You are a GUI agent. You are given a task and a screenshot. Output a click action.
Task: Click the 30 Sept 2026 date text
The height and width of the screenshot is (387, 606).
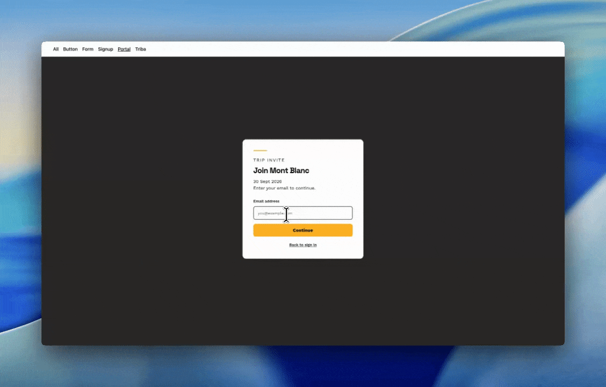coord(268,181)
